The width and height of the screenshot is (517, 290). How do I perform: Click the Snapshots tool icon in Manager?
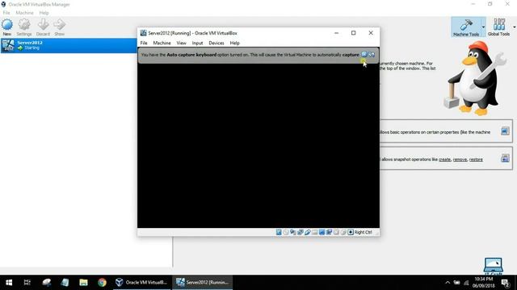505,158
